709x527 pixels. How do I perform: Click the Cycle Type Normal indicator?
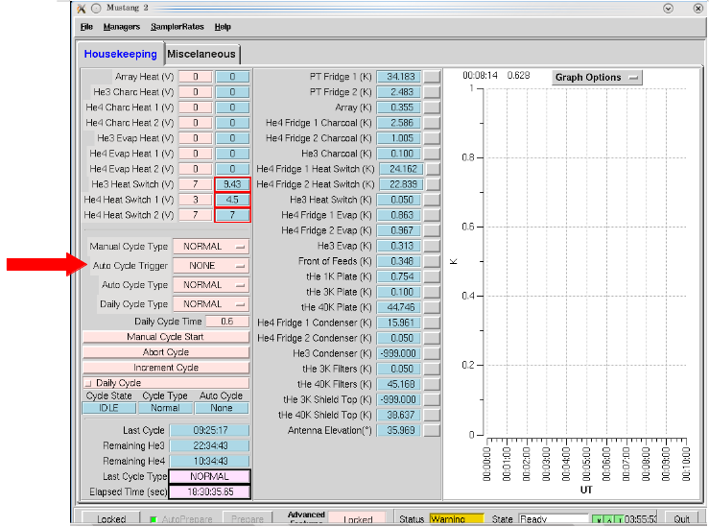165,408
